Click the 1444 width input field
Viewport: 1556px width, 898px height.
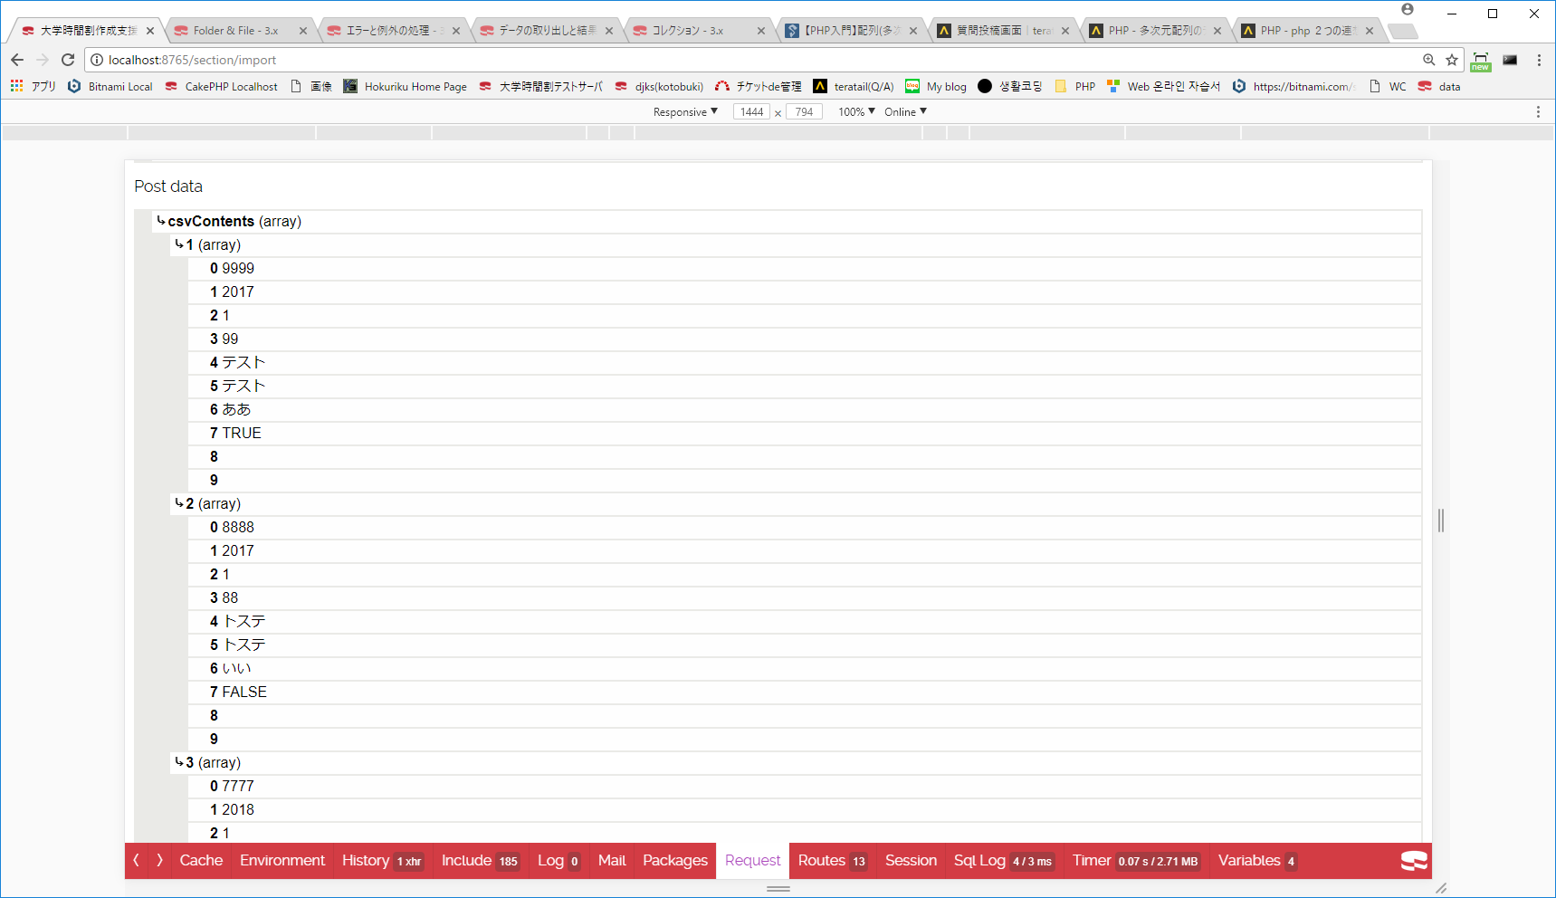pos(751,111)
